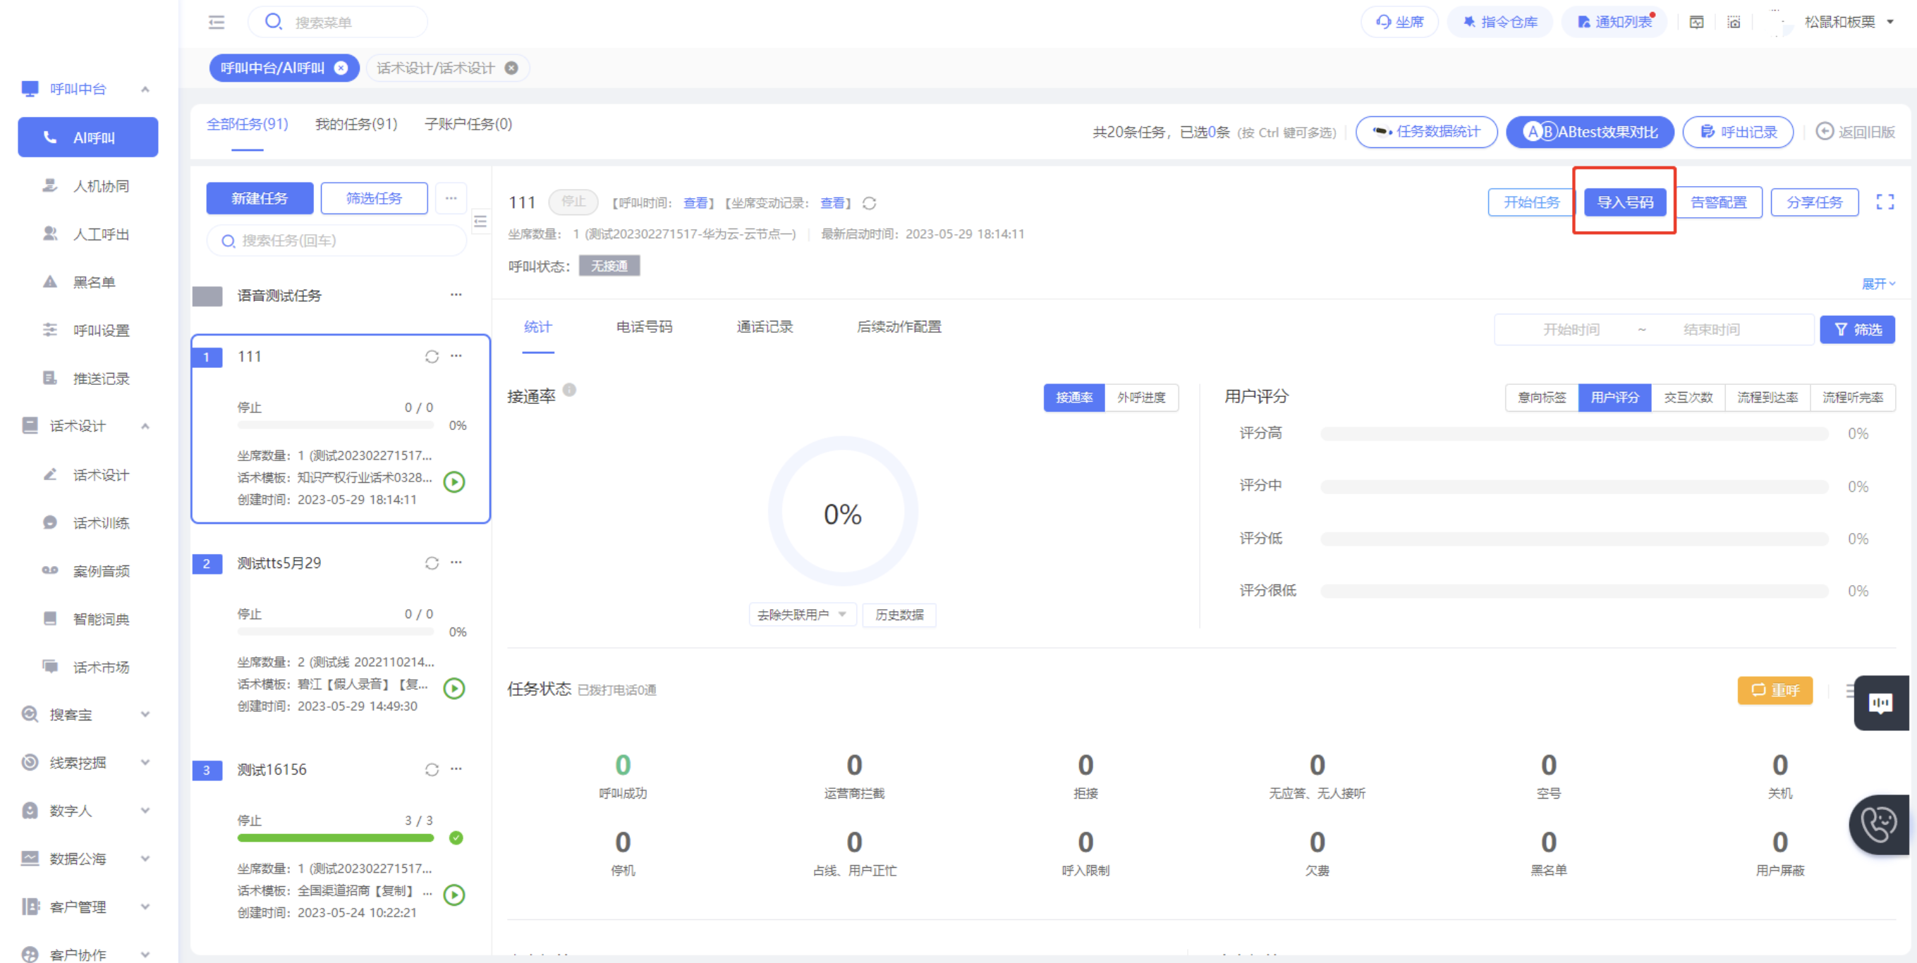
Task: Switch chart to 外呼进度
Action: click(x=1141, y=398)
